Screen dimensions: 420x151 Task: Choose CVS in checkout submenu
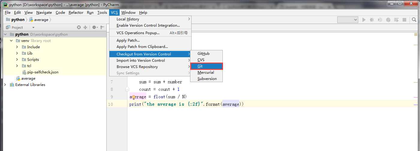click(207, 60)
